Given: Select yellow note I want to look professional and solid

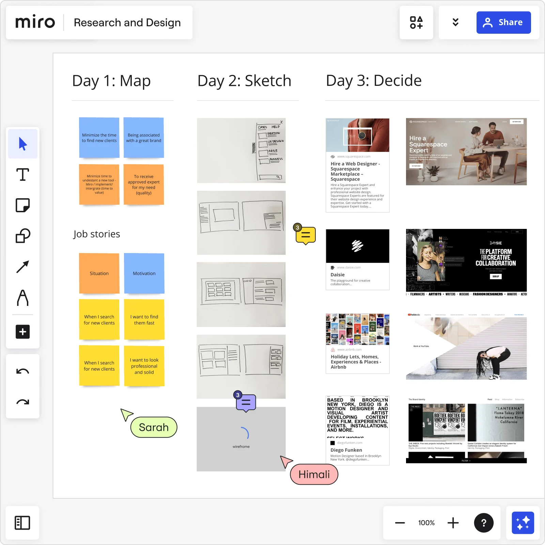Looking at the screenshot, I should (x=144, y=366).
